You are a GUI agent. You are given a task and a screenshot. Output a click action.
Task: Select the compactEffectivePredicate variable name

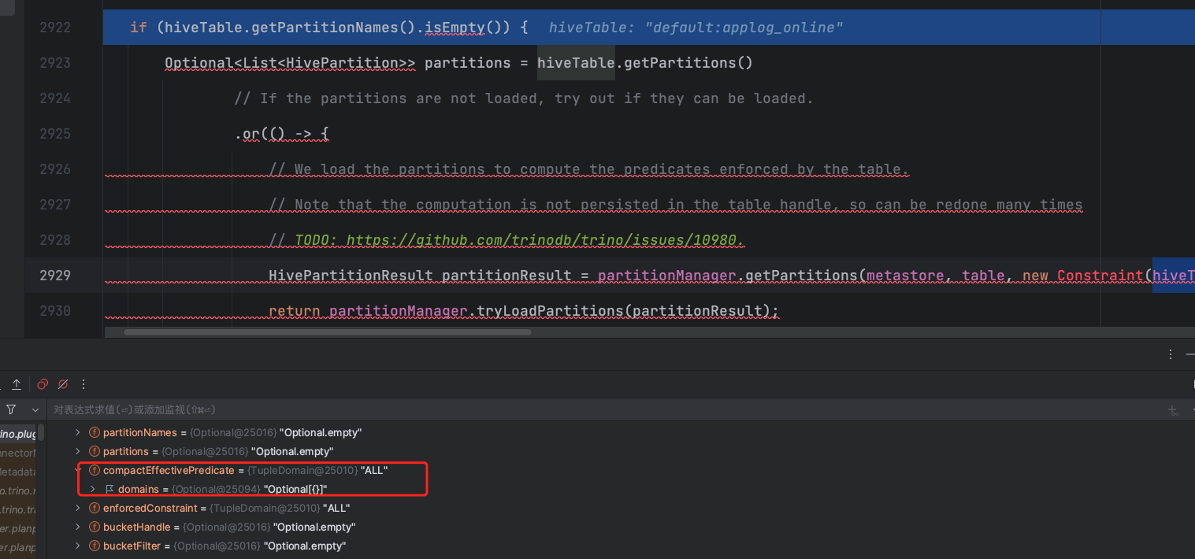pyautogui.click(x=169, y=470)
